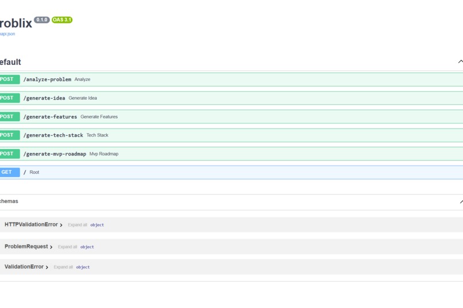The image size is (463, 308).
Task: Click the Schemas section heading
Action: [x=9, y=201]
